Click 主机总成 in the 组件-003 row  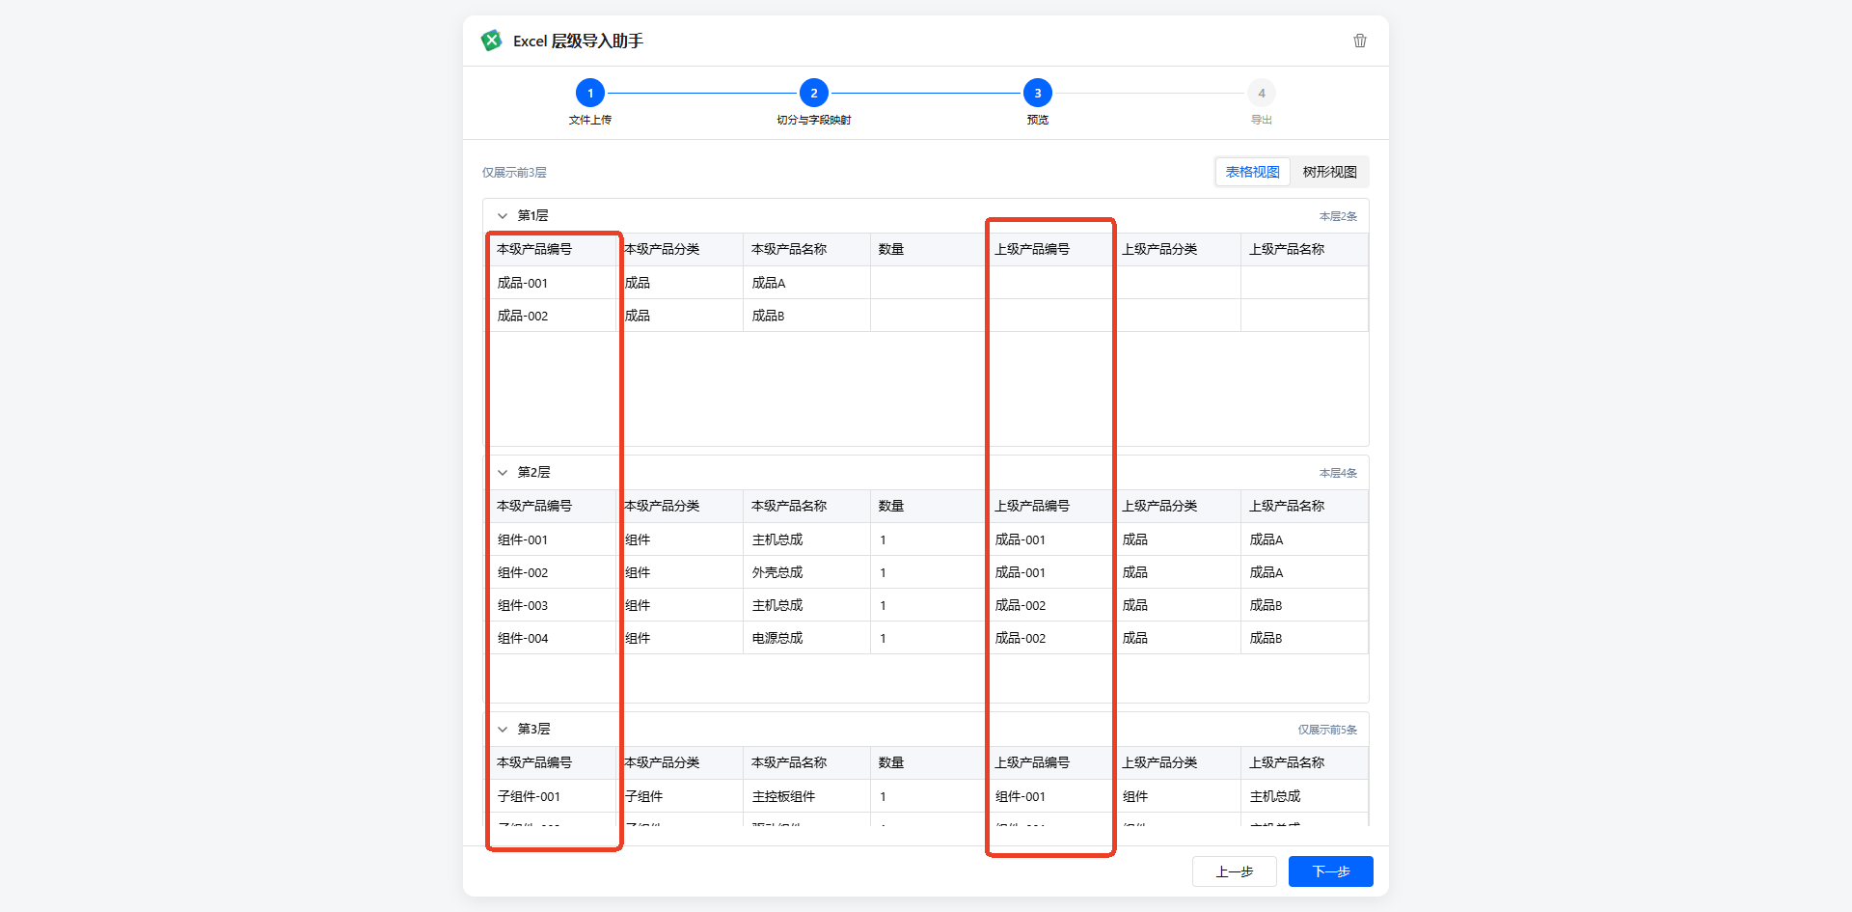[x=777, y=605]
